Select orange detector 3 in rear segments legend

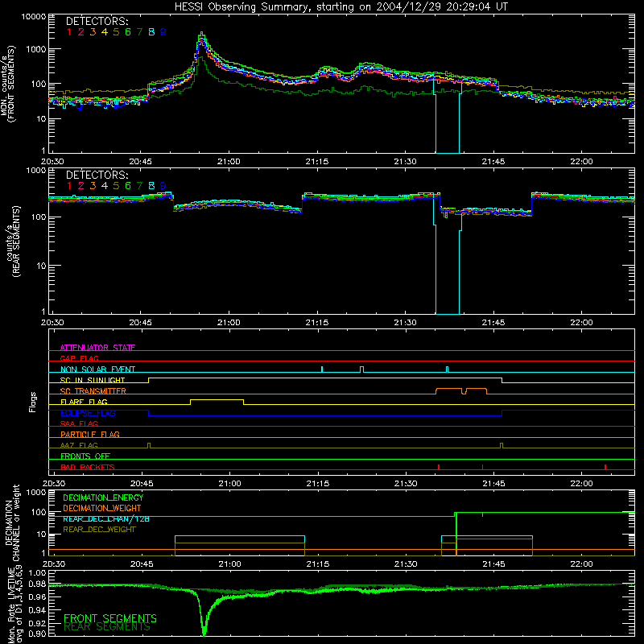tap(93, 186)
